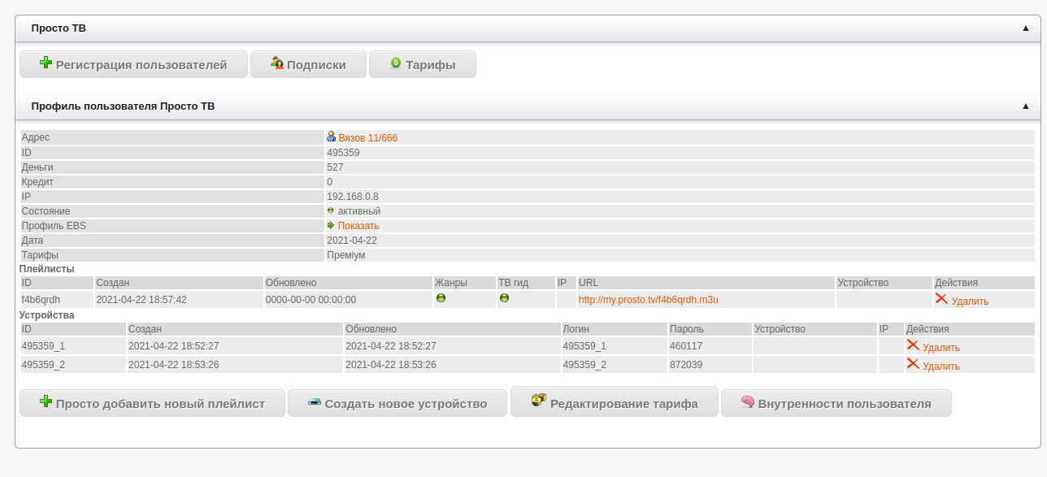Viewport: 1047px width, 477px height.
Task: Click the green plus icon on Регистрация пользователей
Action: click(46, 63)
